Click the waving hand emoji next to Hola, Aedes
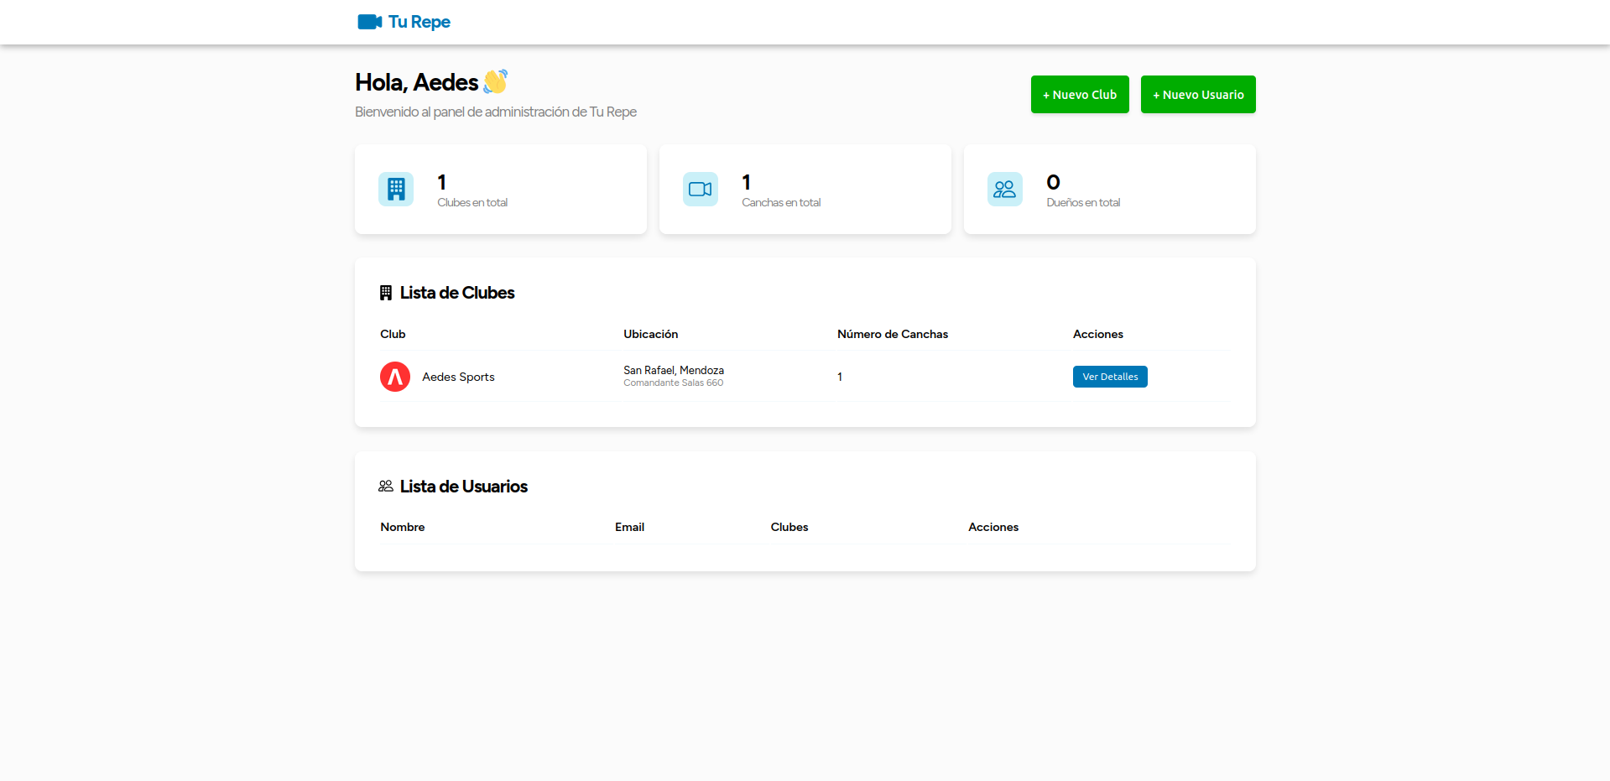 tap(496, 81)
